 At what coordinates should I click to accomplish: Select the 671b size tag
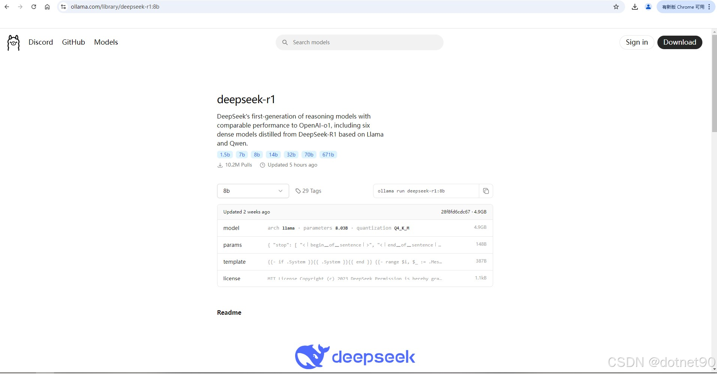point(328,155)
